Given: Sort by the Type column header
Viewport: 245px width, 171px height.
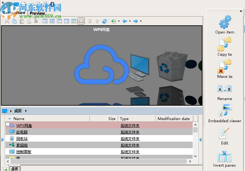Looking at the screenshot, I should pos(137,118).
